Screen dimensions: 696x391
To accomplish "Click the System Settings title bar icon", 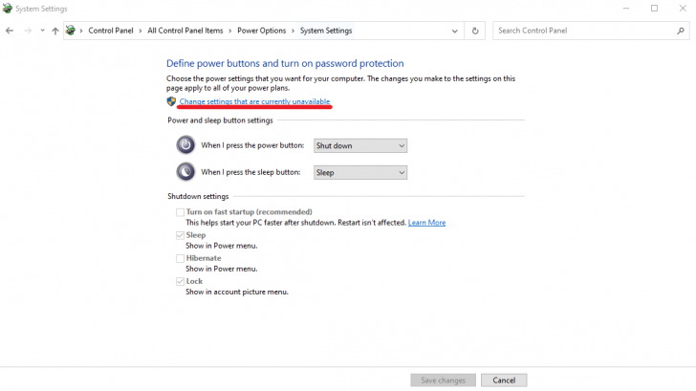I will (x=7, y=9).
